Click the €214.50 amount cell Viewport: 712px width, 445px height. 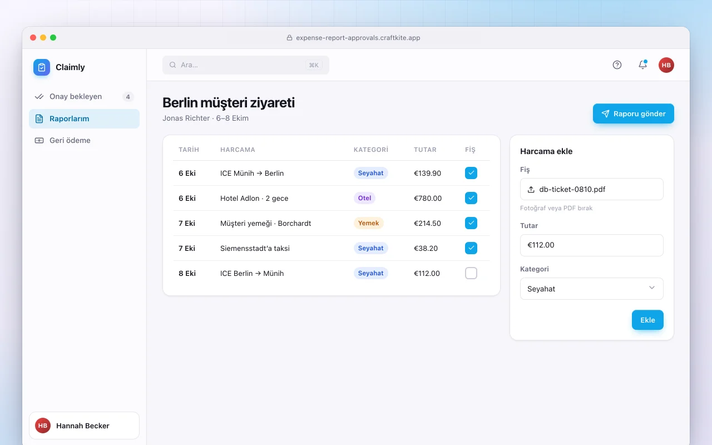point(427,224)
